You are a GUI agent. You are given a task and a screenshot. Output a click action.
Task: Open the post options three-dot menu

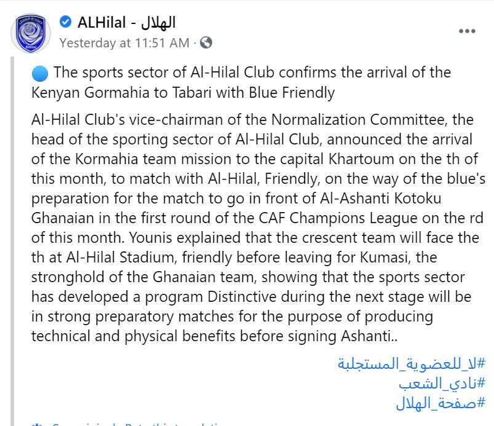tap(467, 31)
